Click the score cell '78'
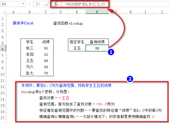Viewport: 169px width, 123px height. [x=46, y=73]
